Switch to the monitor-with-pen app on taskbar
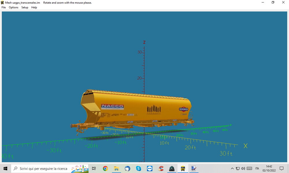The width and height of the screenshot is (289, 173). [194, 168]
